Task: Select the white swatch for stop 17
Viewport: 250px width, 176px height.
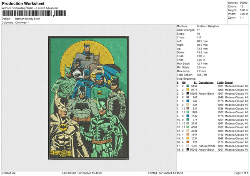Action: click(x=187, y=146)
